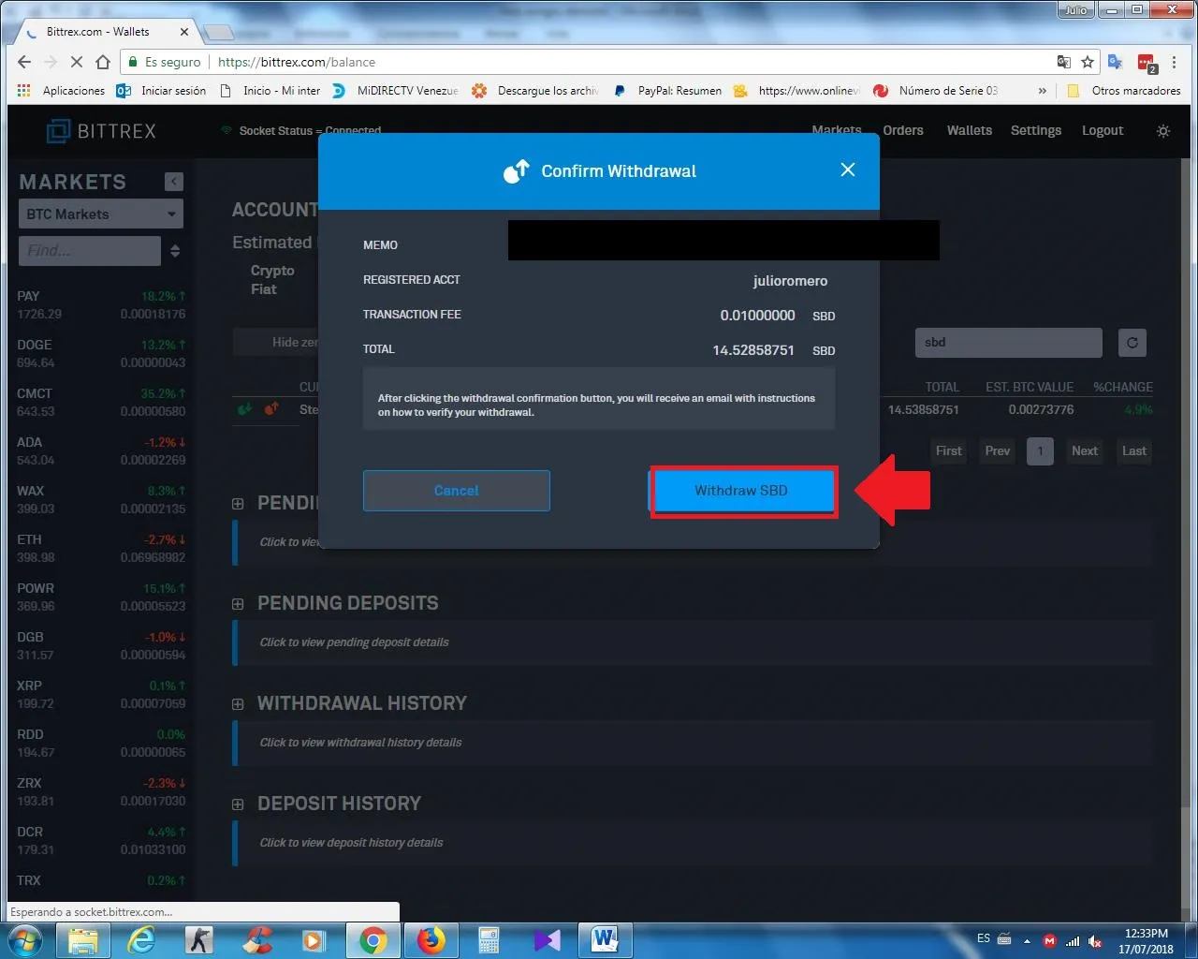This screenshot has width=1198, height=959.
Task: Select the XRP market row
Action: (101, 695)
